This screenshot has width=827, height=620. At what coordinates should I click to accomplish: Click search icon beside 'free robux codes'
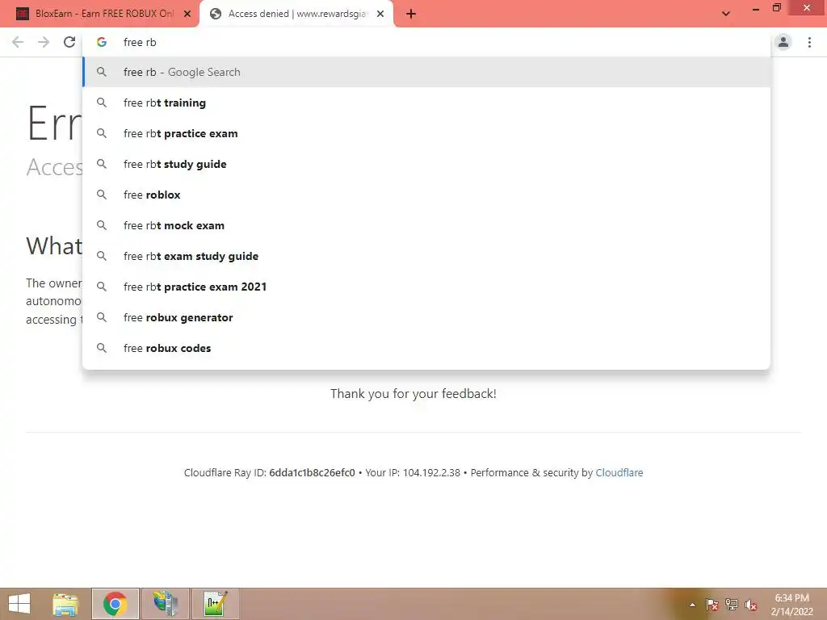[x=102, y=348]
